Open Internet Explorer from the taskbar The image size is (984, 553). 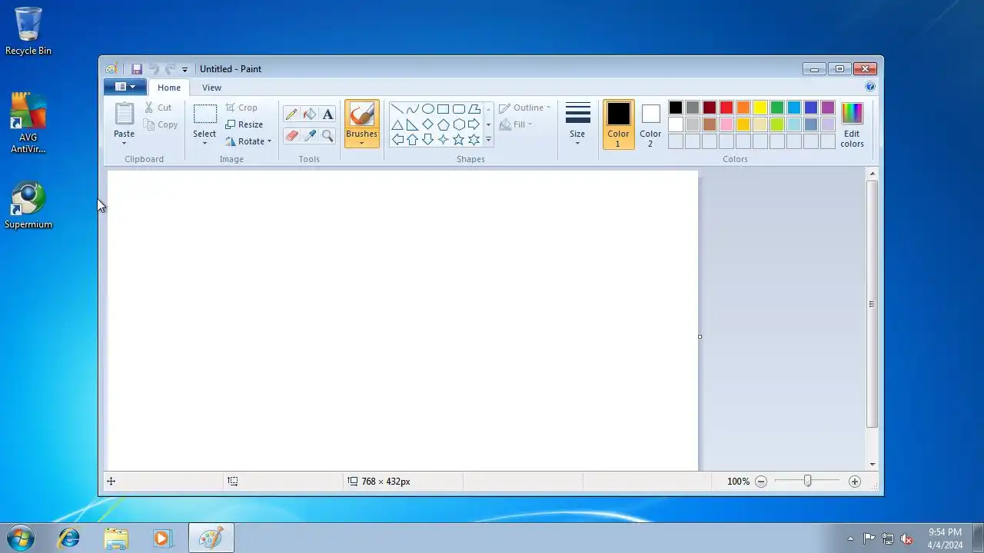[69, 538]
